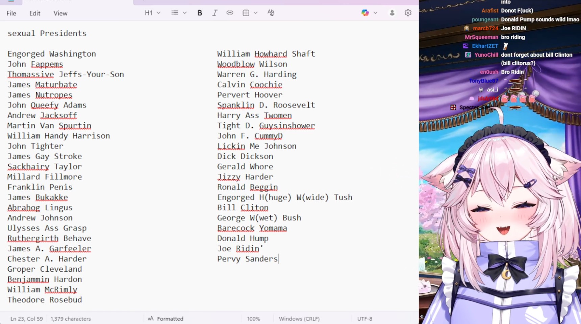Viewport: 581px width, 324px height.
Task: Click the line 'John Tighter'
Action: pos(35,146)
